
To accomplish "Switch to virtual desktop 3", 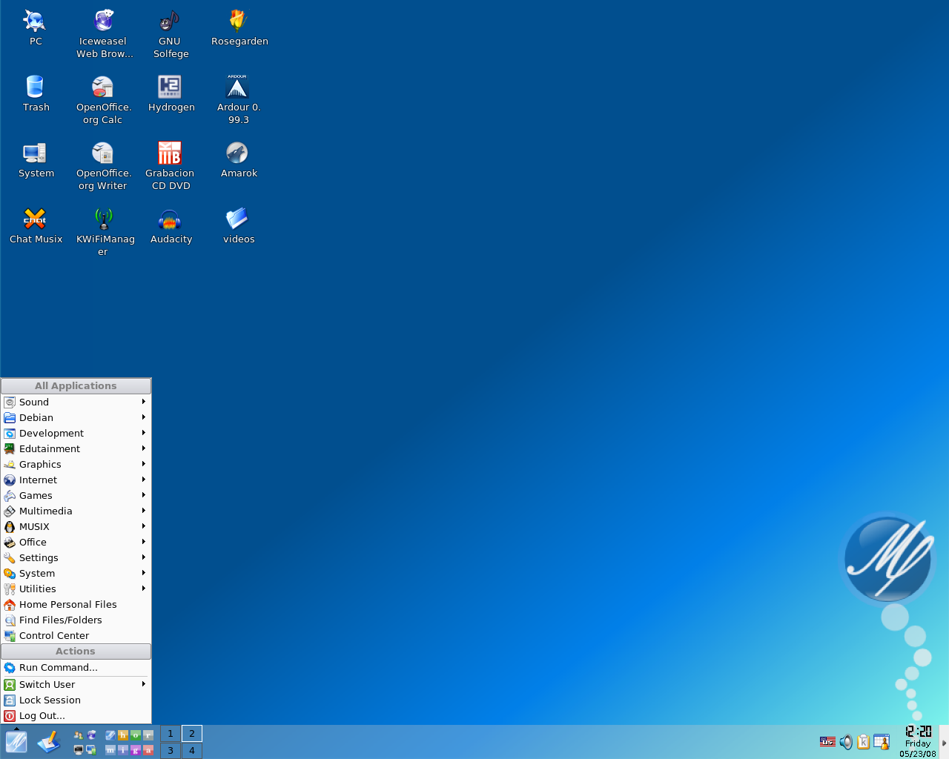I will (171, 750).
